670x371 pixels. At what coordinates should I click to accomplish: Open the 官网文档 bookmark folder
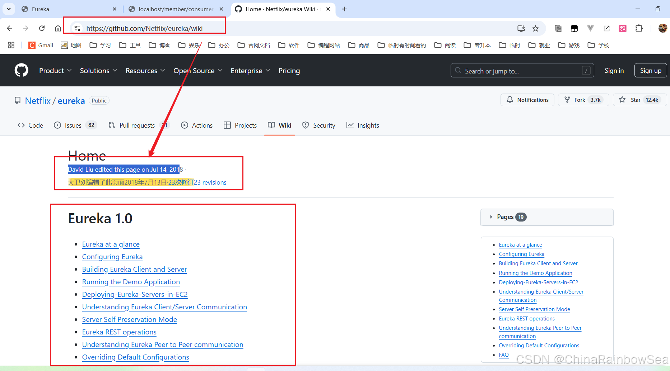tap(254, 45)
